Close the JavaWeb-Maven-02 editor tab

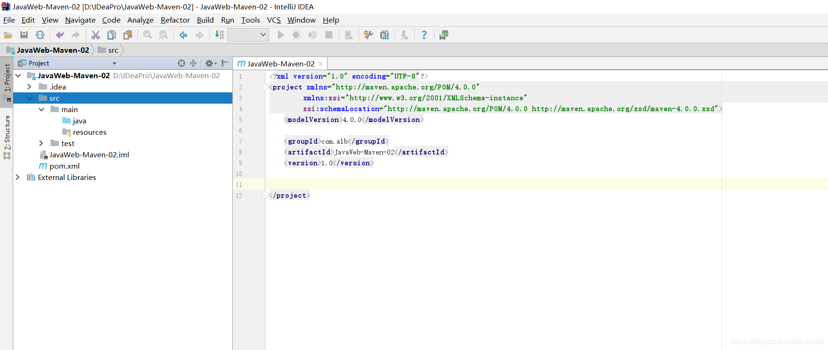[x=321, y=64]
